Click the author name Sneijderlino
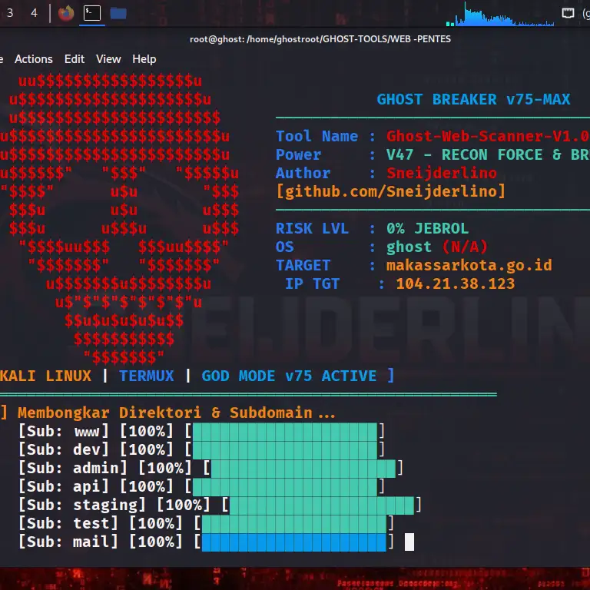This screenshot has height=590, width=590. [x=442, y=173]
